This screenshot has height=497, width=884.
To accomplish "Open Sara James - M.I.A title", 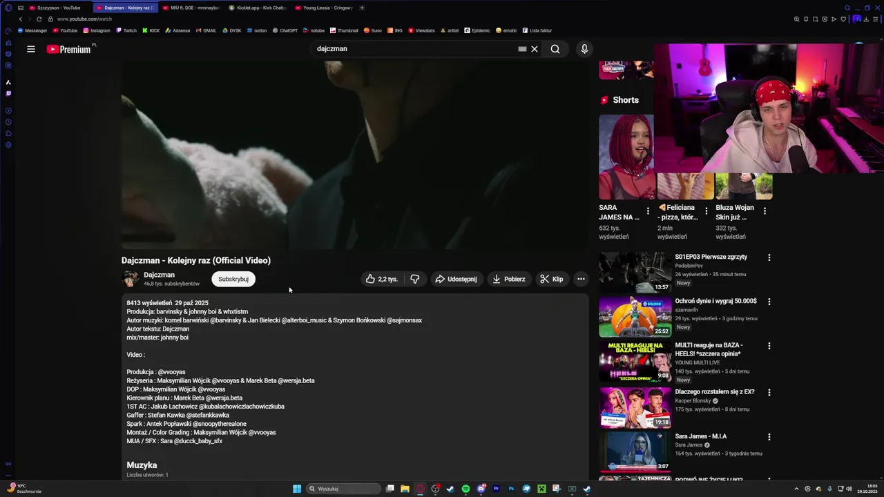I will point(701,436).
